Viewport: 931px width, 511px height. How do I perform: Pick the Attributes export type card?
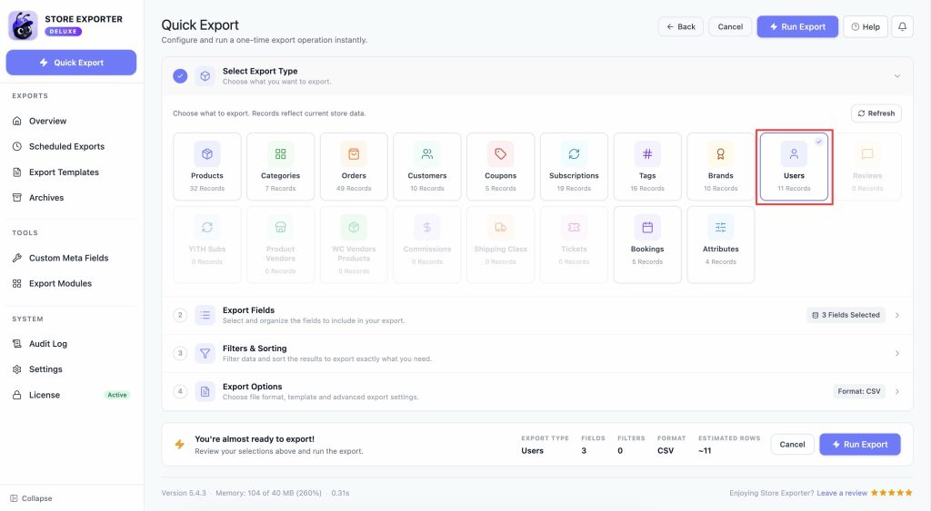(720, 245)
